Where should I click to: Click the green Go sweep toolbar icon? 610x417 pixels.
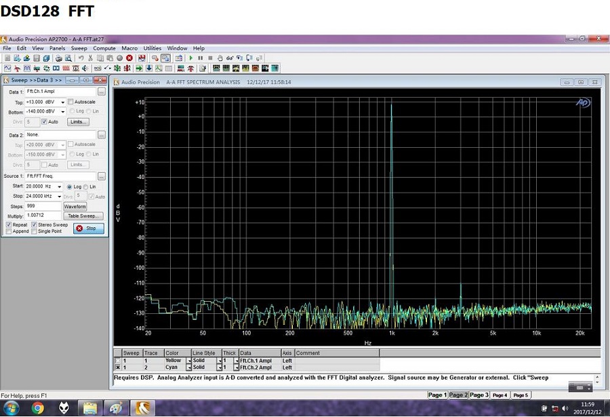(191, 58)
